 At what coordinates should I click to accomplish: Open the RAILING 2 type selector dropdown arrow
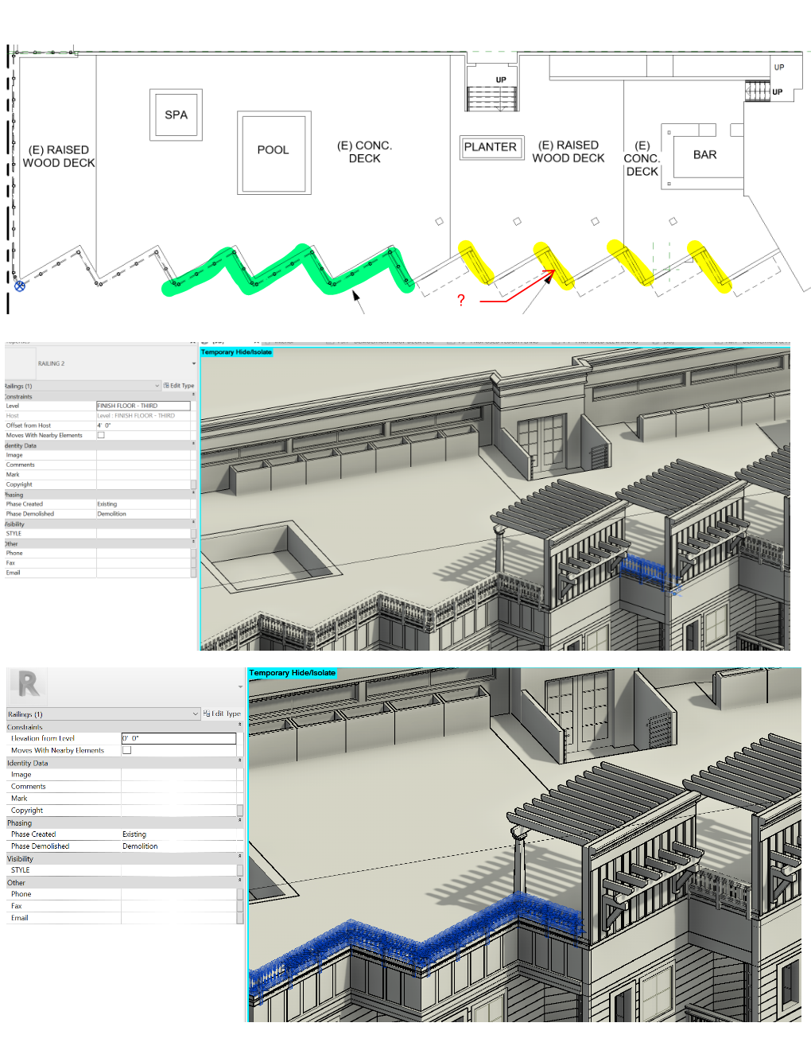coord(193,363)
